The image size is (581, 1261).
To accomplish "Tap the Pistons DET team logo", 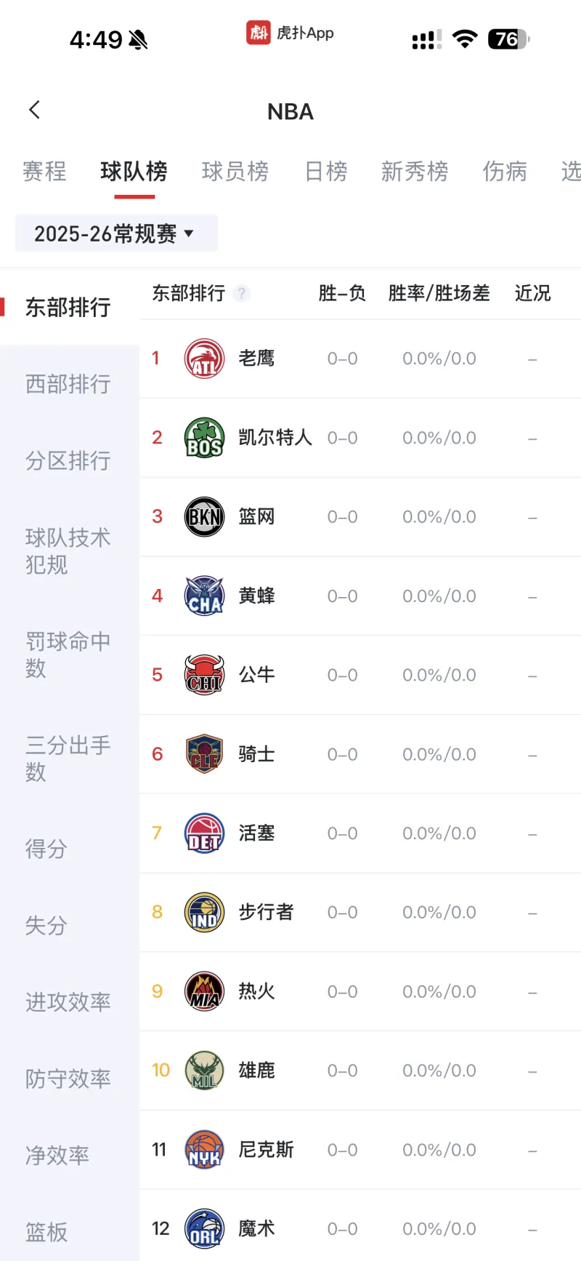I will (204, 833).
